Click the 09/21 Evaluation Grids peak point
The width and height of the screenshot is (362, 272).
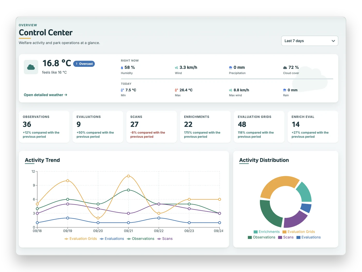(129, 176)
